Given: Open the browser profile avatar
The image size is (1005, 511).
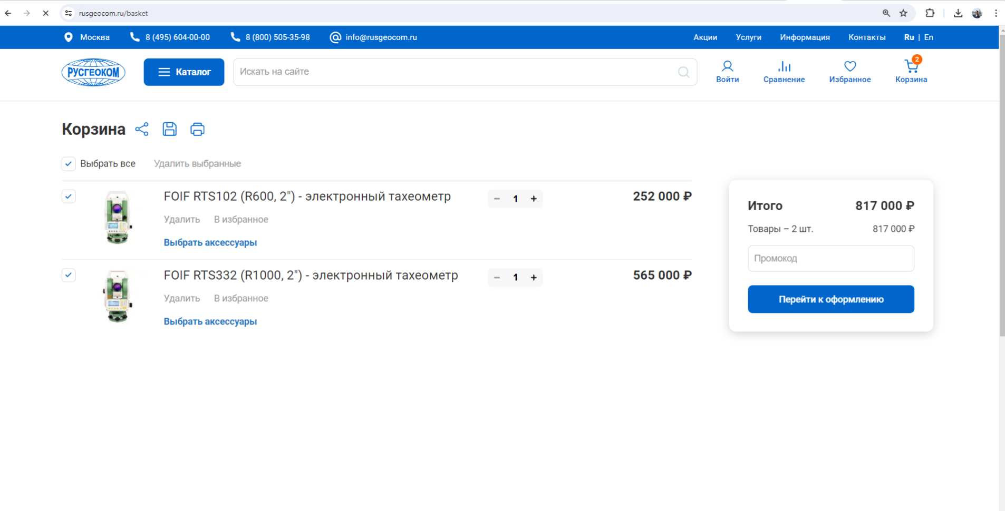Looking at the screenshot, I should [x=977, y=13].
